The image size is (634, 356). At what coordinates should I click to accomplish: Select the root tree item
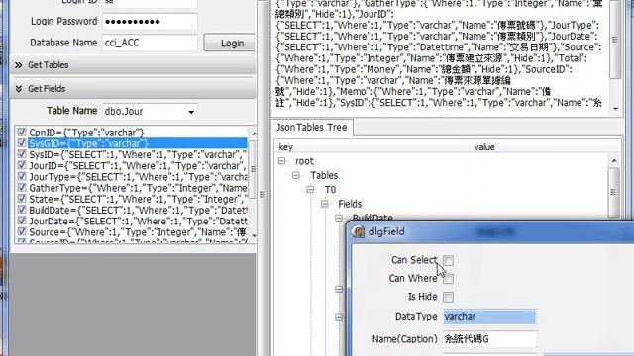pos(304,161)
